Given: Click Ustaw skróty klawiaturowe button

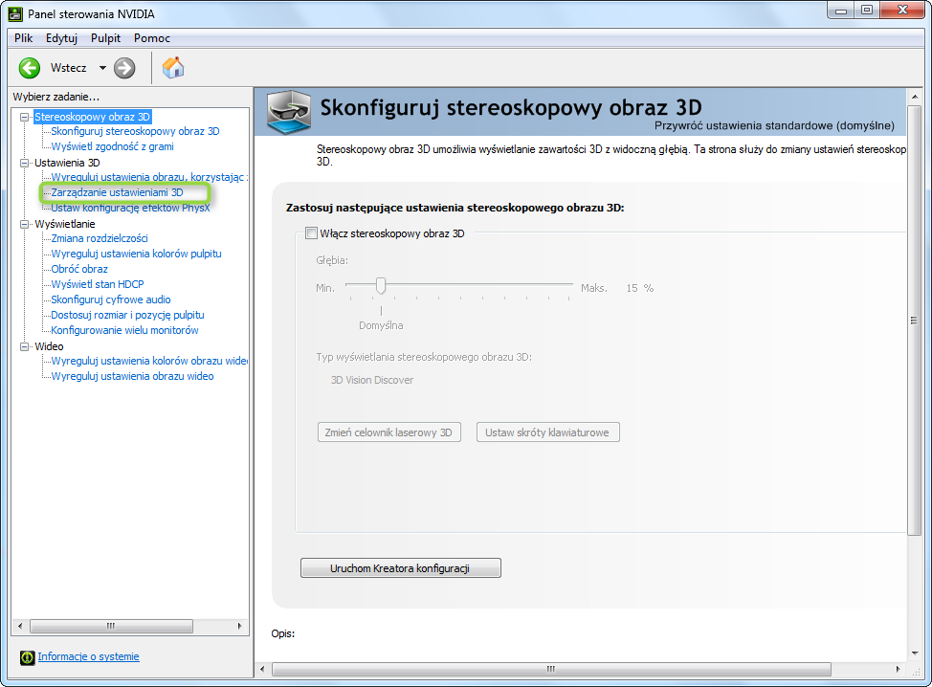Looking at the screenshot, I should coord(548,432).
